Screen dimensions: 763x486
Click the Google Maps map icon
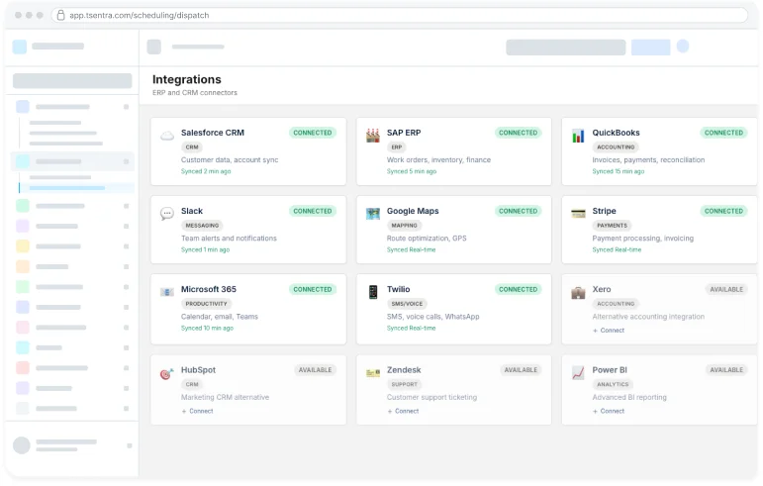click(x=373, y=214)
